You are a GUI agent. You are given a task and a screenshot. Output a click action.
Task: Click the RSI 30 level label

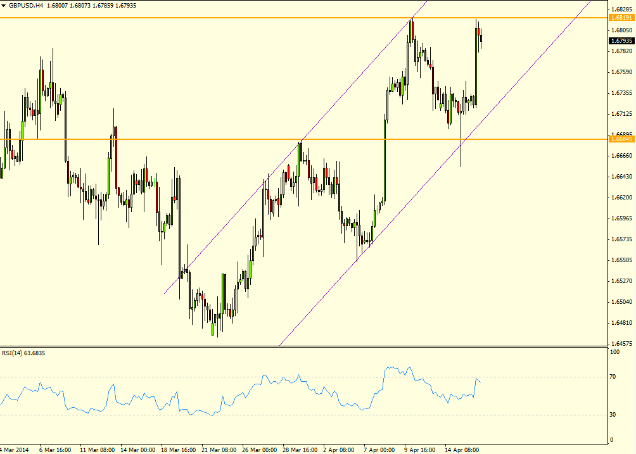[613, 414]
